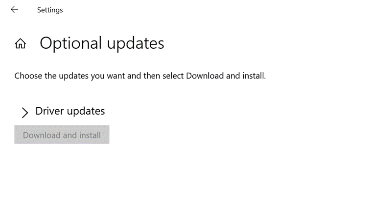Expand the Driver updates chevron
The image size is (368, 216).
pos(25,113)
